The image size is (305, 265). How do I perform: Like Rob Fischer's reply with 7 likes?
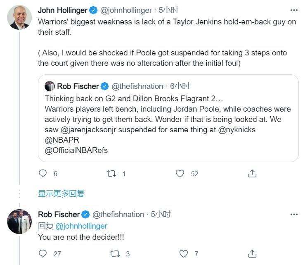point(183,254)
